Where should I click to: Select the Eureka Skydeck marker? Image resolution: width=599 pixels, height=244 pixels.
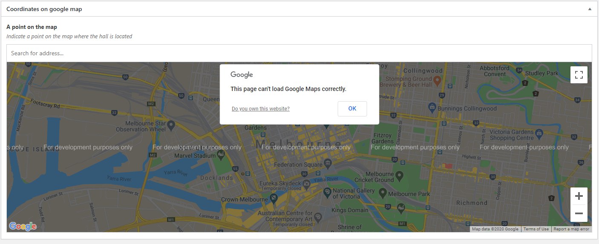pyautogui.click(x=306, y=184)
